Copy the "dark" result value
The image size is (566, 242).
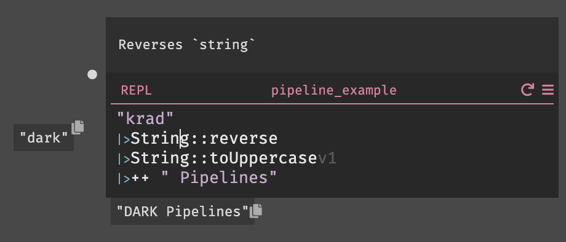(78, 128)
